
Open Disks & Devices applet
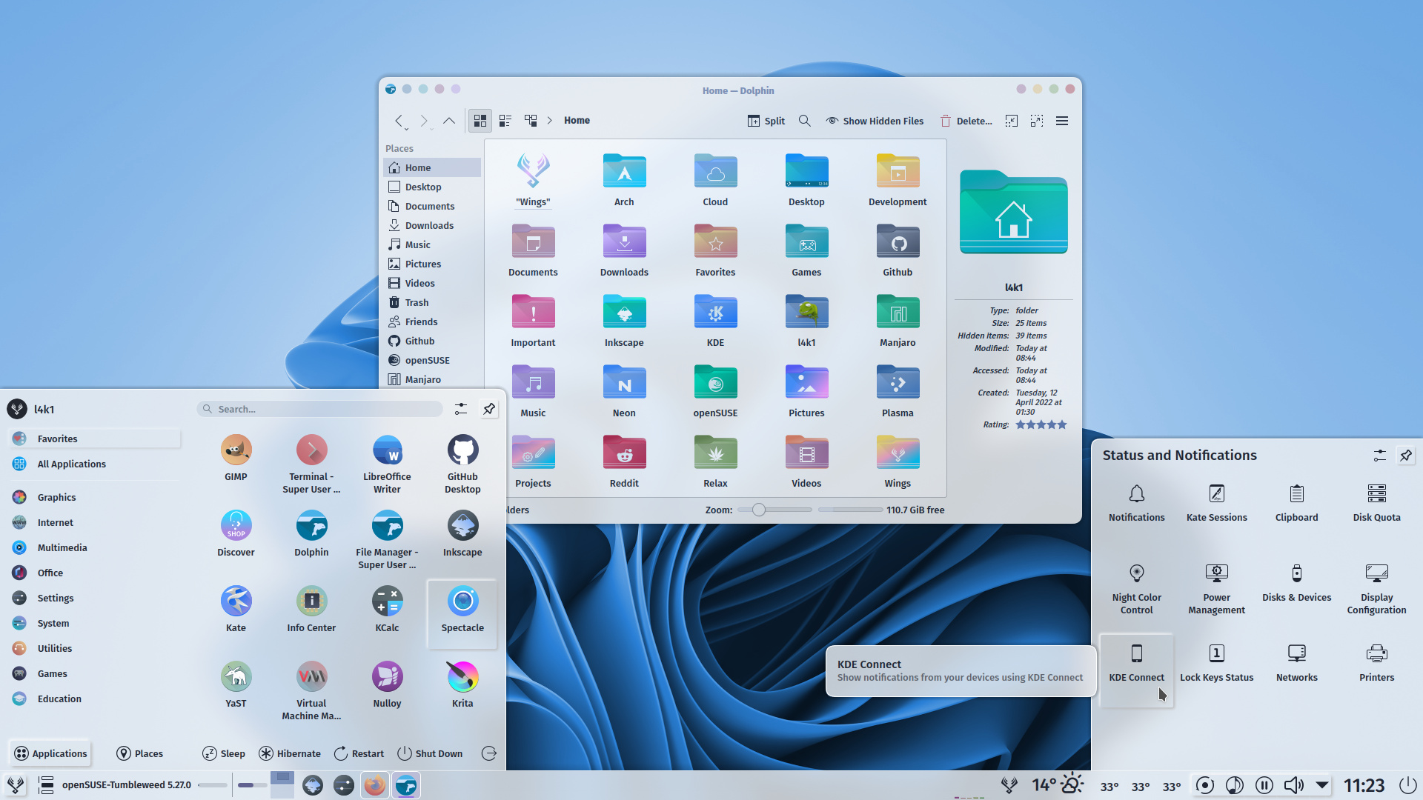pyautogui.click(x=1296, y=584)
